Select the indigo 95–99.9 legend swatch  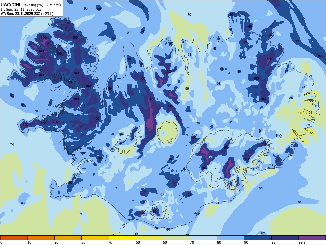(285, 238)
